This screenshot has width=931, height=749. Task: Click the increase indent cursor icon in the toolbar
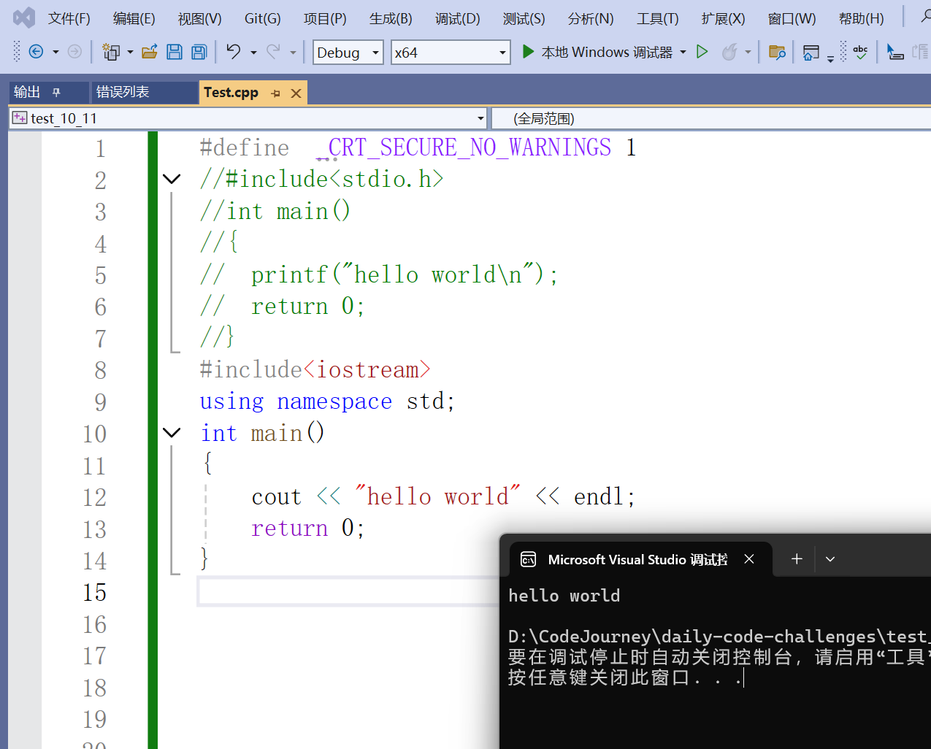click(895, 52)
